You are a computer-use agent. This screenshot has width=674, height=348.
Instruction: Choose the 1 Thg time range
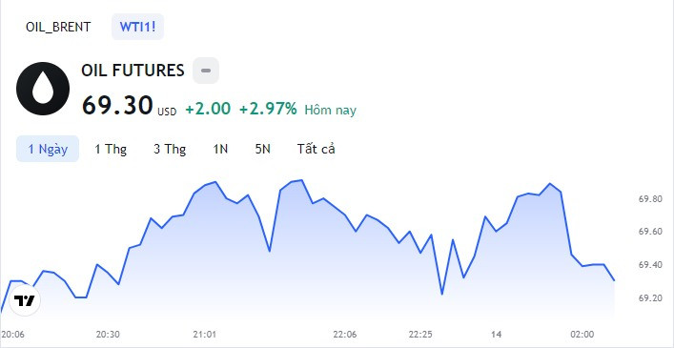point(111,149)
